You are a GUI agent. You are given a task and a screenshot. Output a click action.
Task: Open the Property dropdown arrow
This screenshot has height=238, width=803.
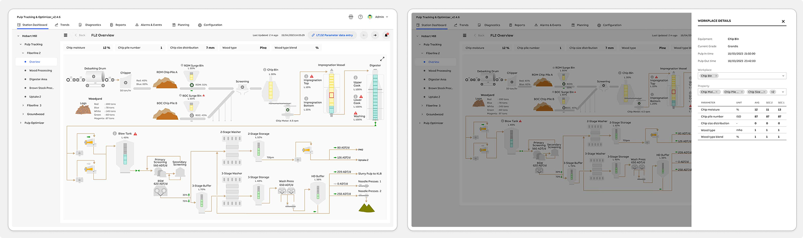point(783,92)
